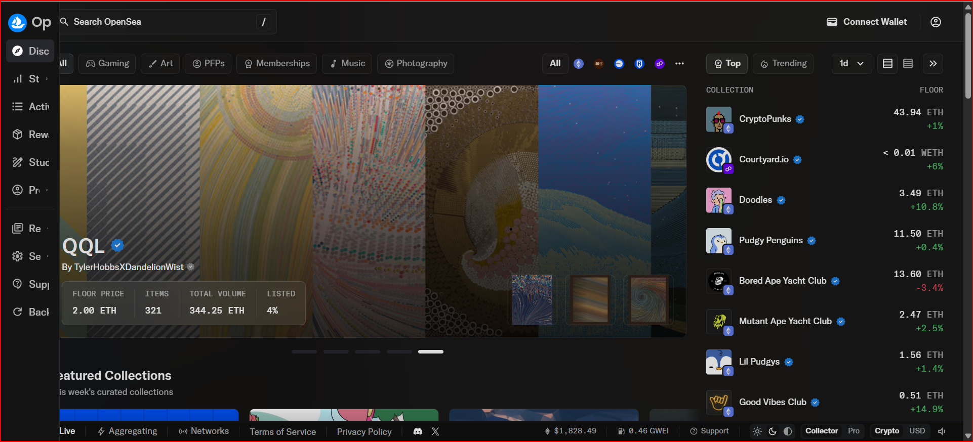Open the Discord icon link
973x442 pixels.
pos(418,431)
